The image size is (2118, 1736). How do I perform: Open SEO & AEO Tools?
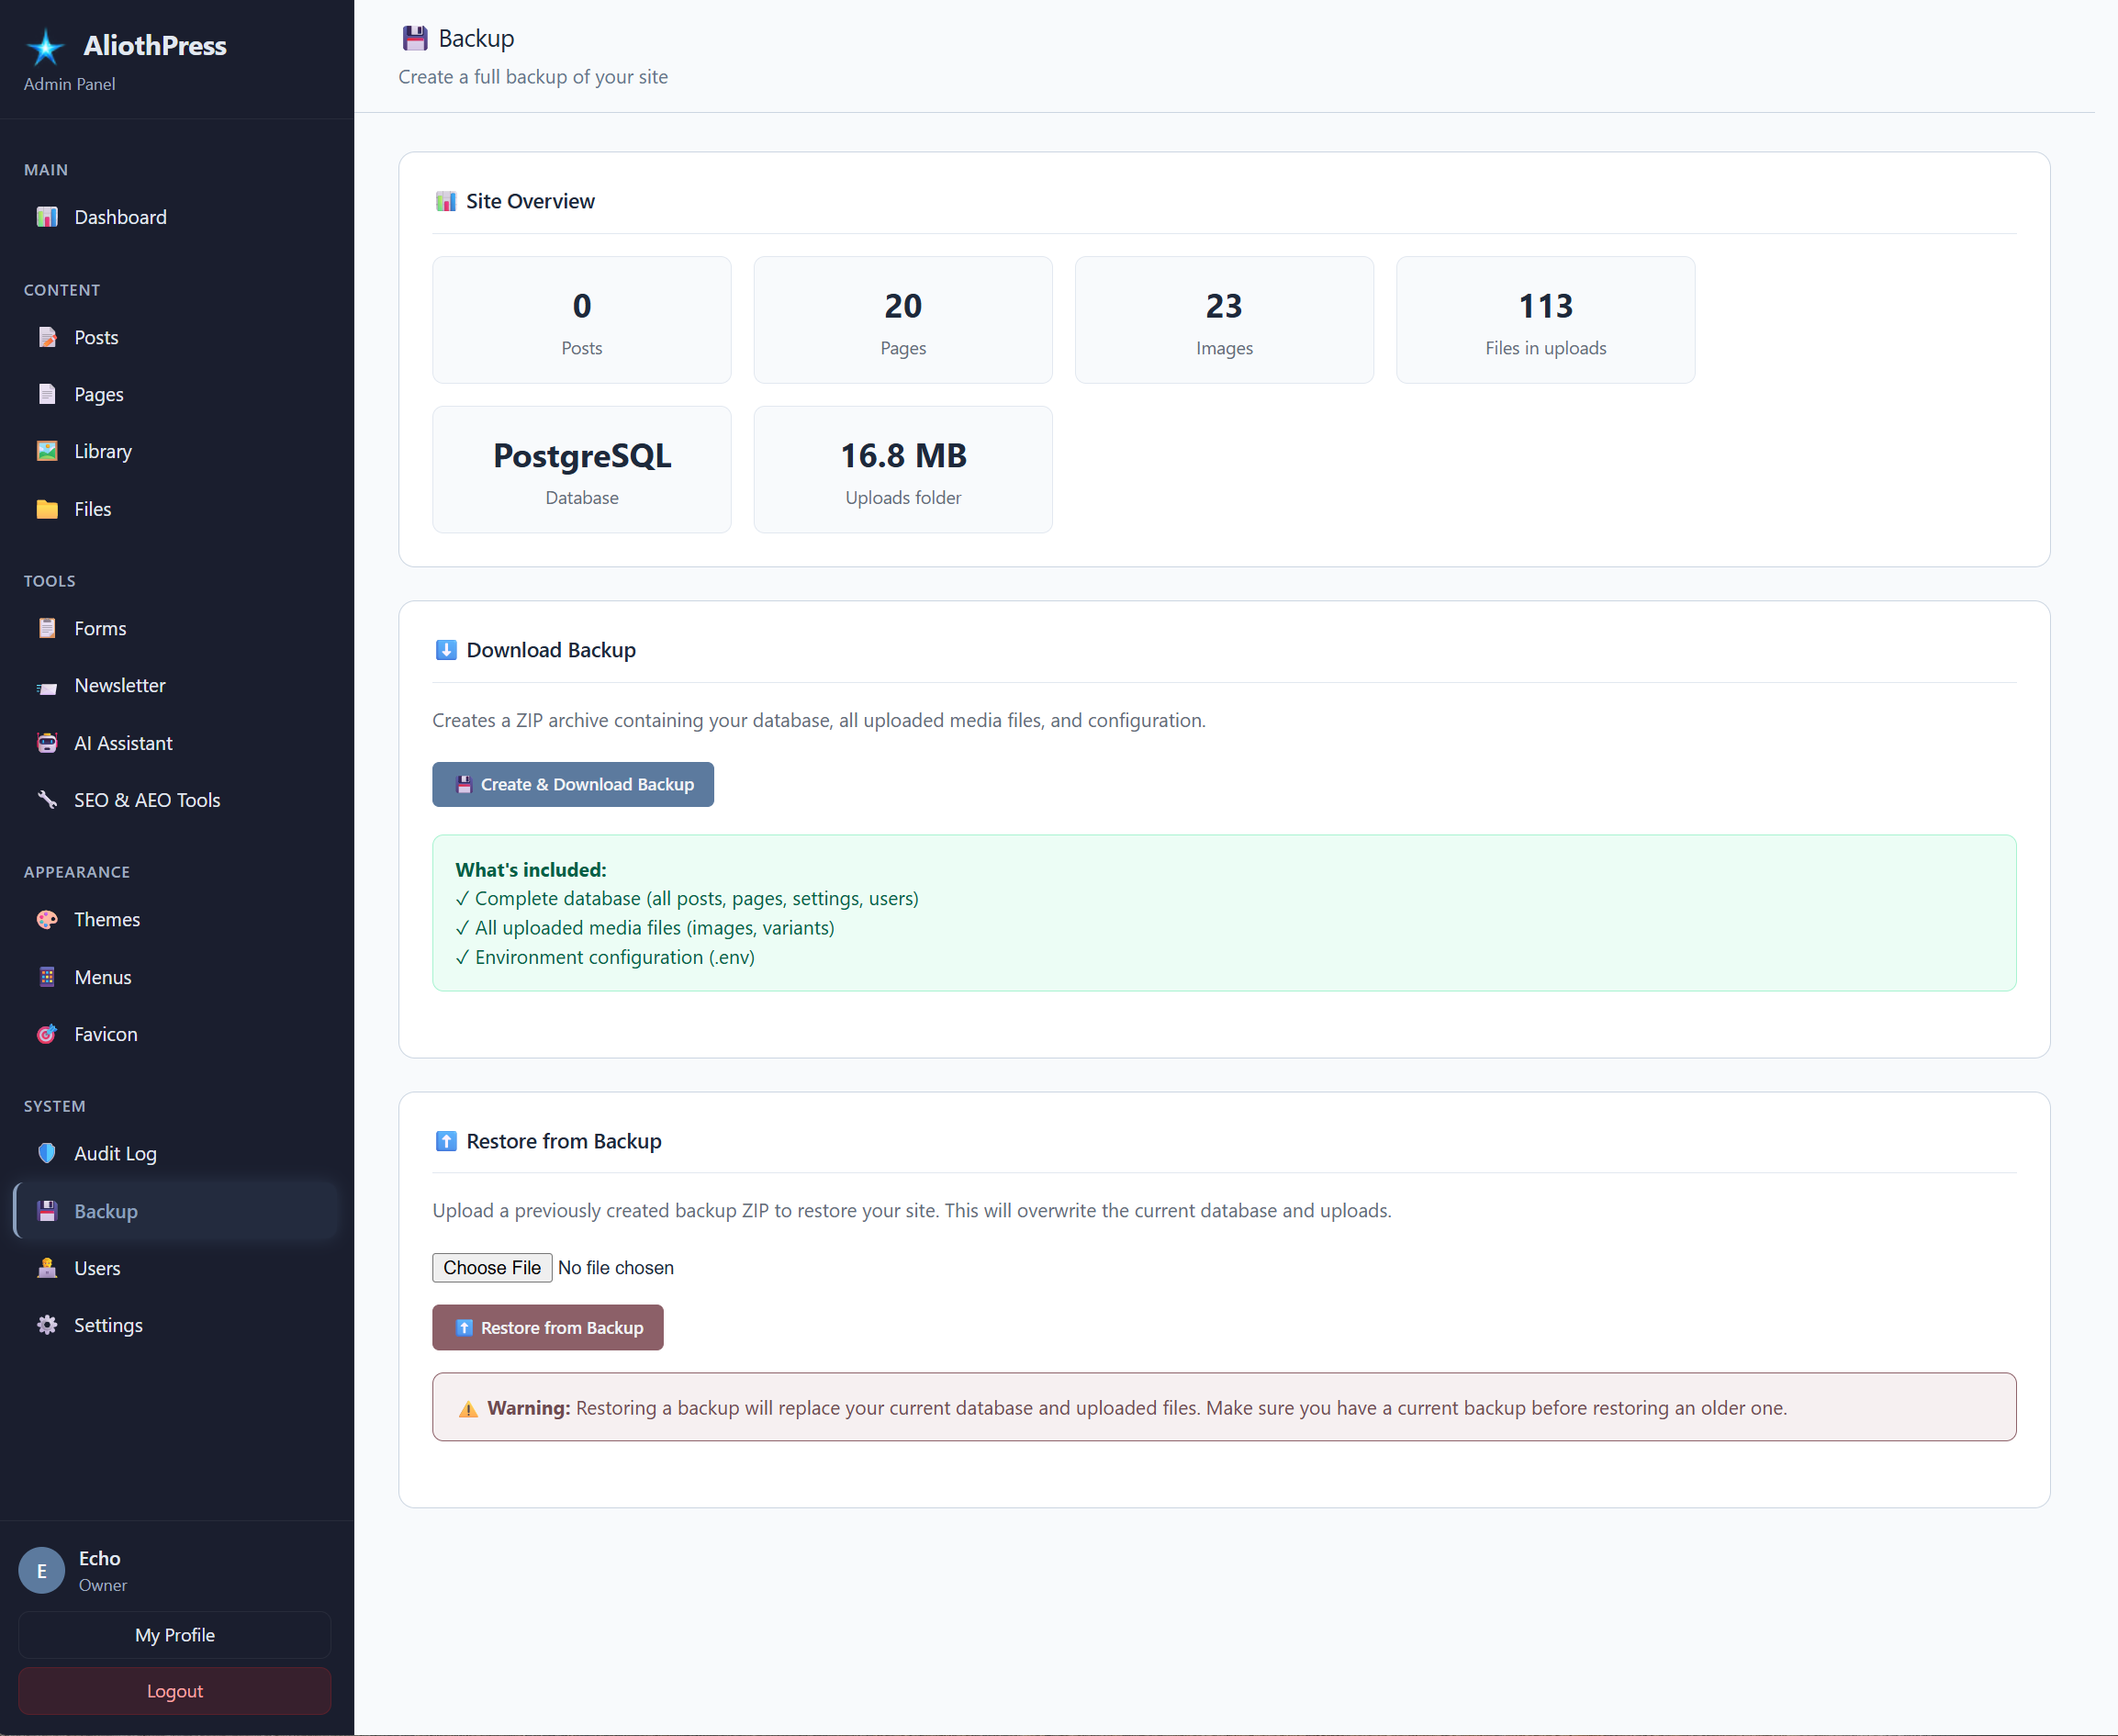tap(147, 800)
